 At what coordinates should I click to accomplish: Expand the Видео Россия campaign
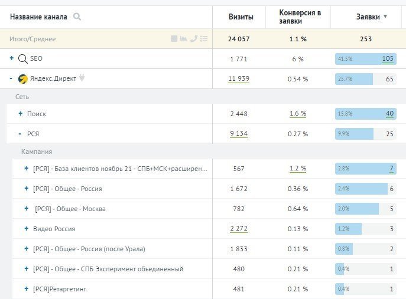pyautogui.click(x=27, y=229)
